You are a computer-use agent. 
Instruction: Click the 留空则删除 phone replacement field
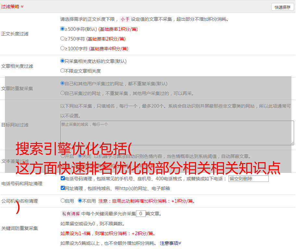click(248, 179)
